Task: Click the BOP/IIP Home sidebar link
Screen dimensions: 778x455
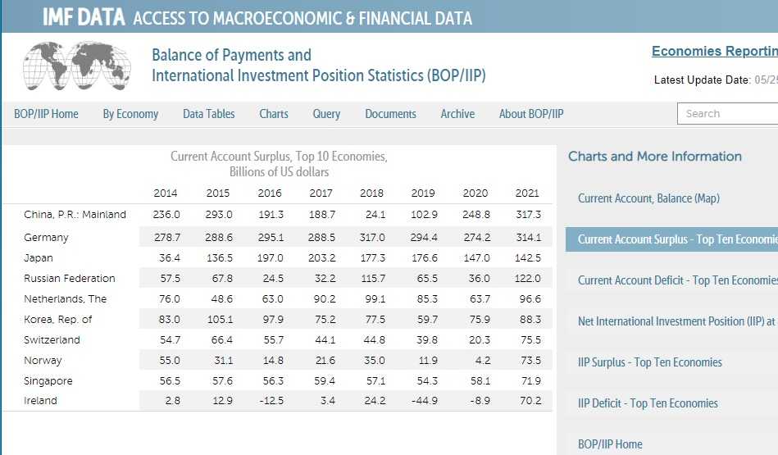Action: tap(610, 444)
